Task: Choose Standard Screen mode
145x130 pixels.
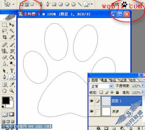Action: click(3, 122)
